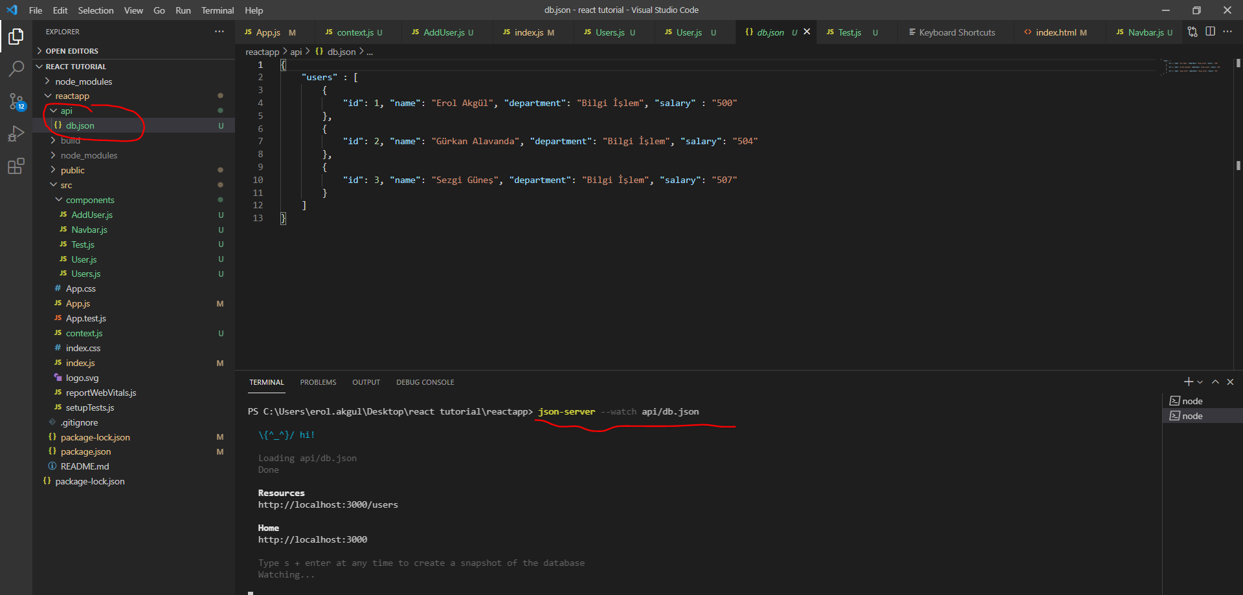Open the Extensions view
This screenshot has height=595, width=1243.
click(x=16, y=166)
